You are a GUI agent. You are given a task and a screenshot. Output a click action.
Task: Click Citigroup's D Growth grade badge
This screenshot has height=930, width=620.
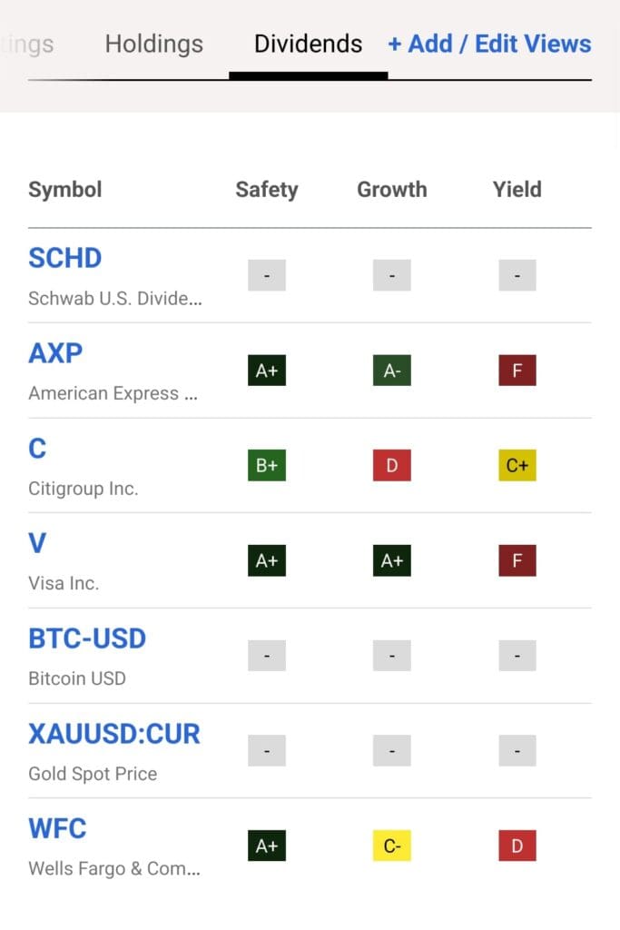[392, 466]
